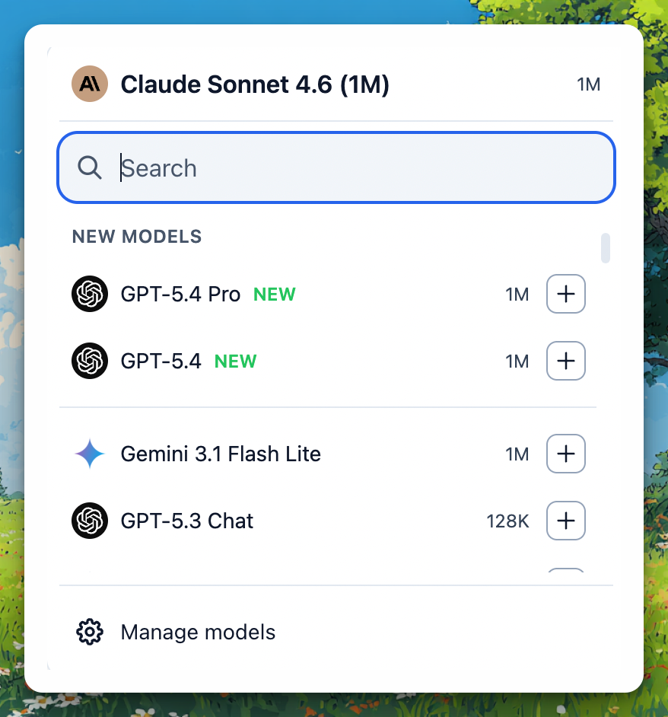The width and height of the screenshot is (668, 717).
Task: Click the green NEW badge on GPT-5.4 Pro
Action: [x=275, y=295]
